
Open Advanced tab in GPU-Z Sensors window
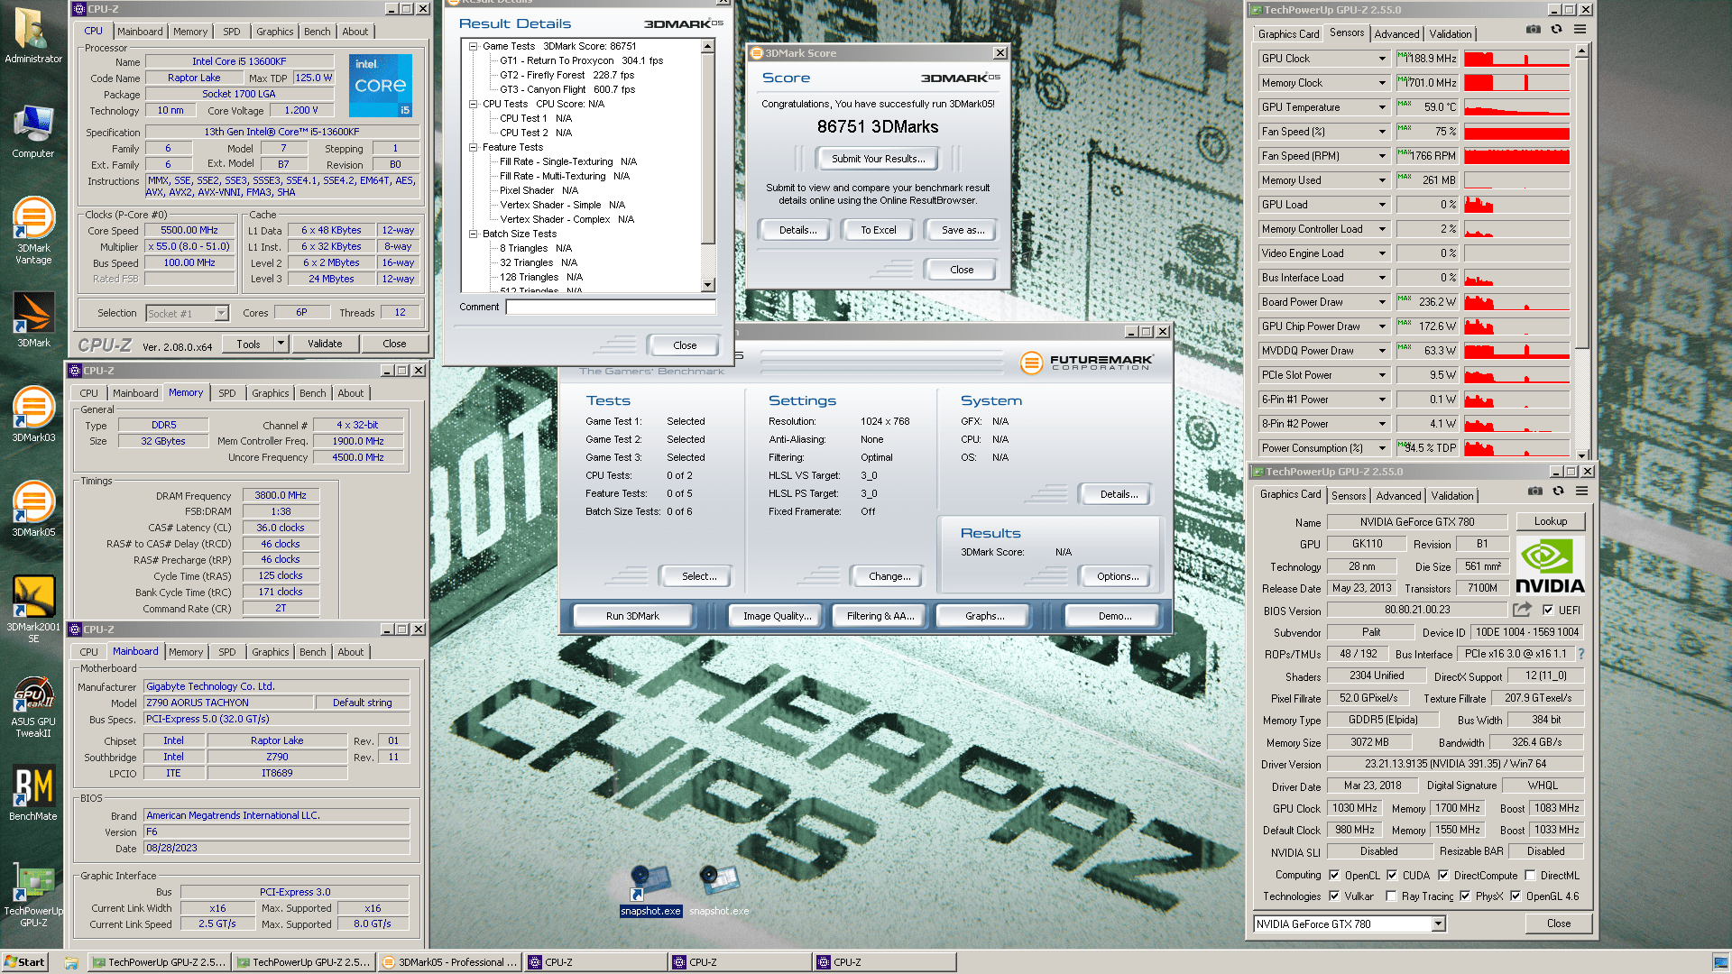[1396, 34]
